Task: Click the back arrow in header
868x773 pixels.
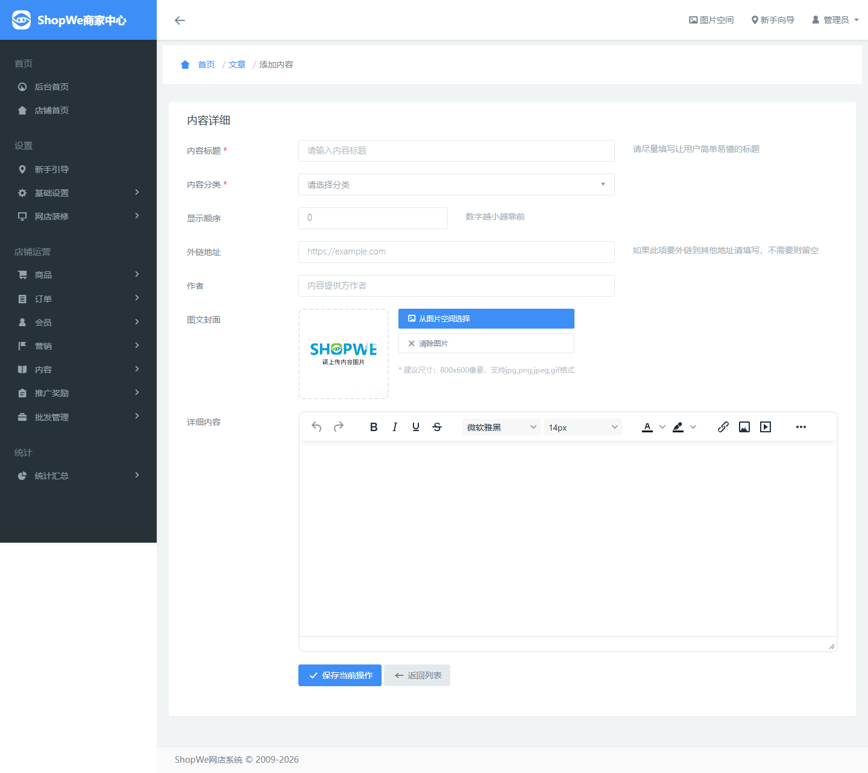Action: (x=180, y=21)
